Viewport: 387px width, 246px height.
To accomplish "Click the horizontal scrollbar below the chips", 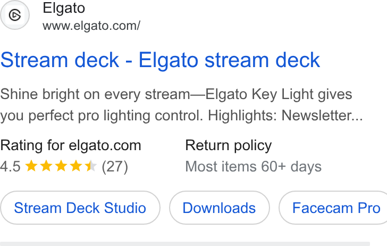I will tap(185, 244).
